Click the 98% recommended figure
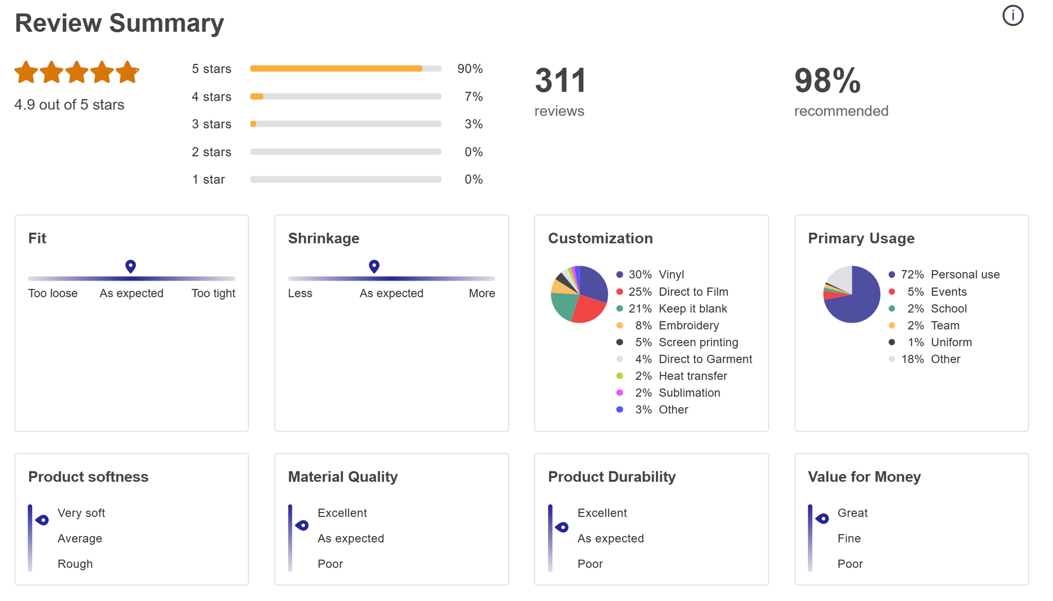The image size is (1053, 601). (827, 81)
